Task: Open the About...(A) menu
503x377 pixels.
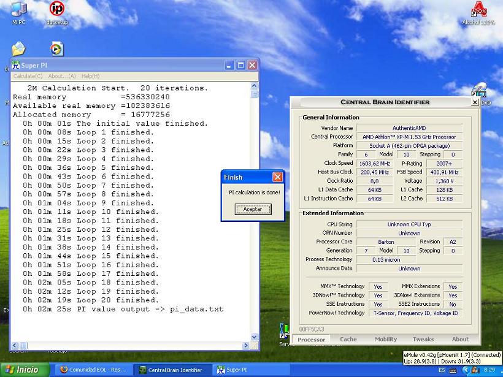Action: [62, 76]
